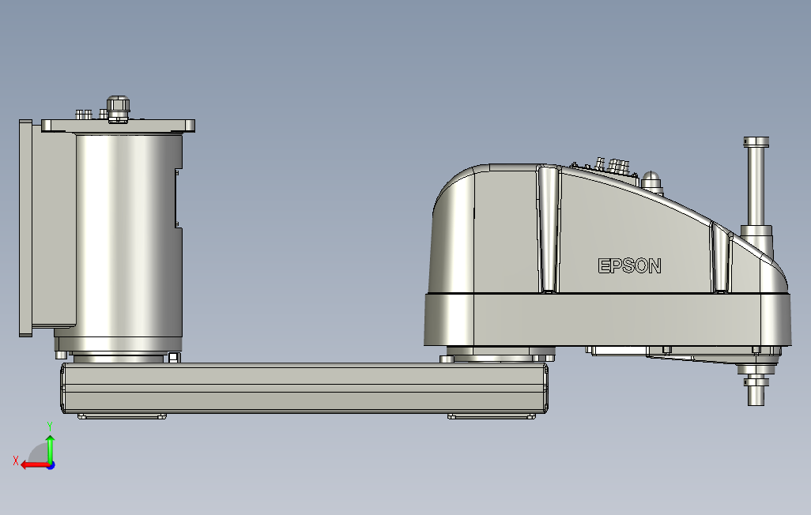
Task: Click the blue Z axis dot of triad
Action: 51,466
